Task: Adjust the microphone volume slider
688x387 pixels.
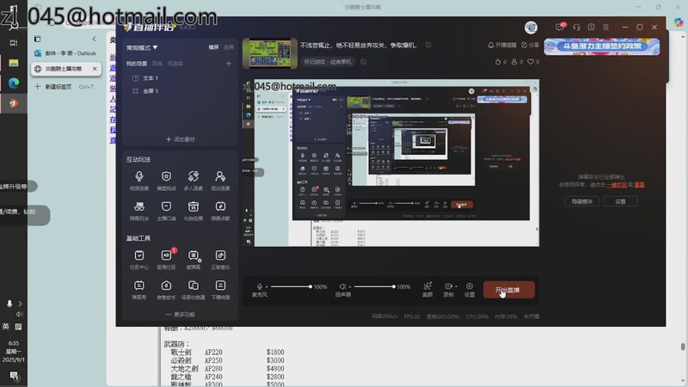Action: (291, 286)
